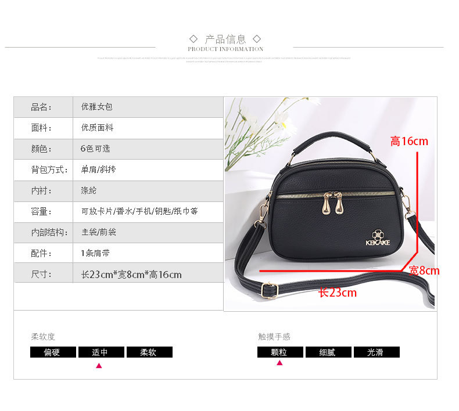
Task: Click the 颗粒 touch feel label
Action: [280, 352]
